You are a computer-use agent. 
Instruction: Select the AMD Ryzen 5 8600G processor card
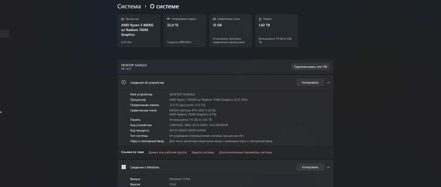139,30
